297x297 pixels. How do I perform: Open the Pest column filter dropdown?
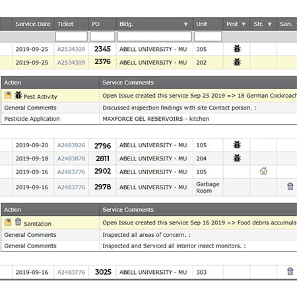244,24
